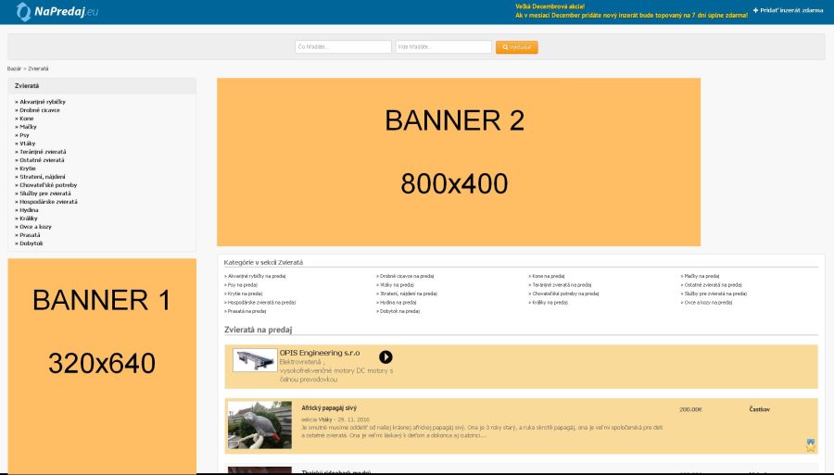Open 'Terárijné zvieratá na predaj' link
Image resolution: width=834 pixels, height=475 pixels.
pos(562,285)
